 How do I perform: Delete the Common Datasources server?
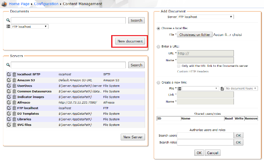coord(14,91)
